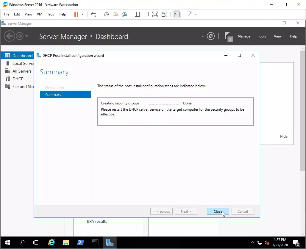Open File Explorer from taskbar
This screenshot has width=306, height=249.
pyautogui.click(x=66, y=242)
